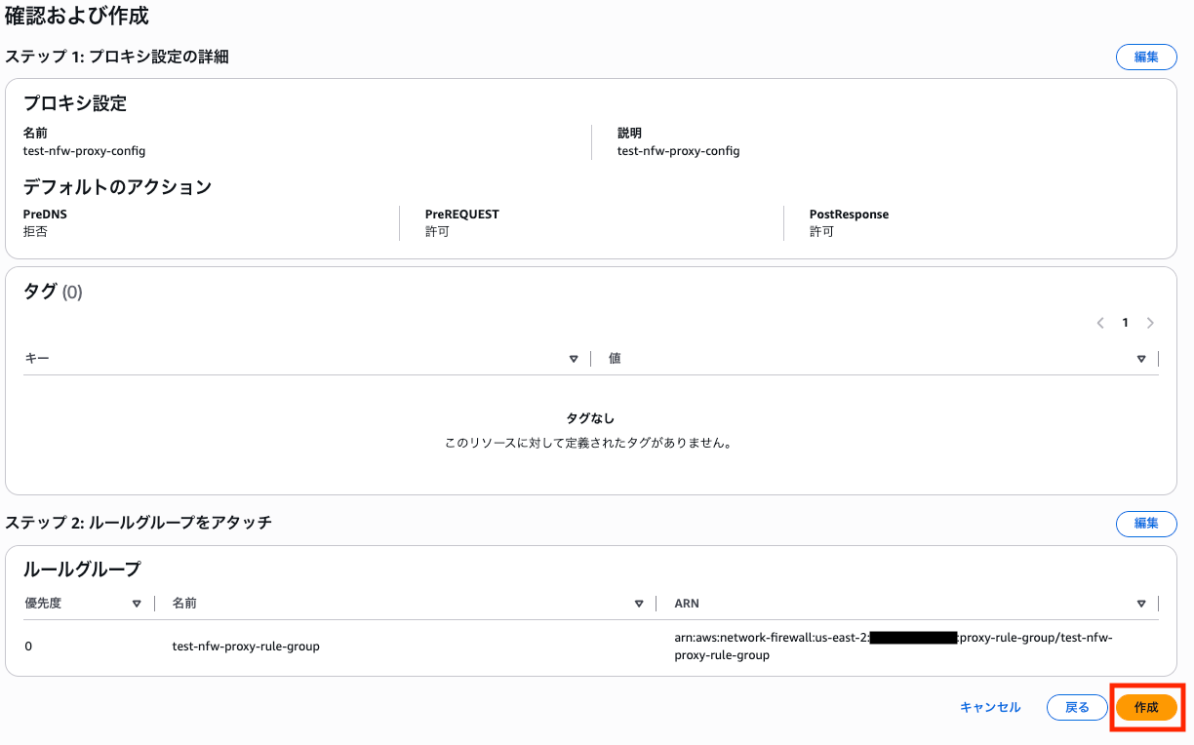Screen dimensions: 1194x745
Task: Click the priority value 0 cell
Action: [x=28, y=646]
